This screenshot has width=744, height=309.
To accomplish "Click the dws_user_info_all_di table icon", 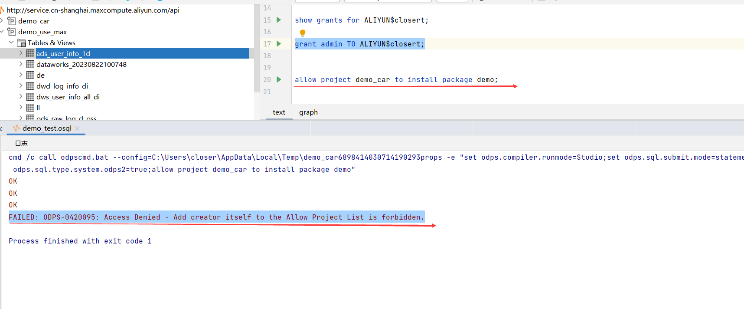I will click(30, 97).
